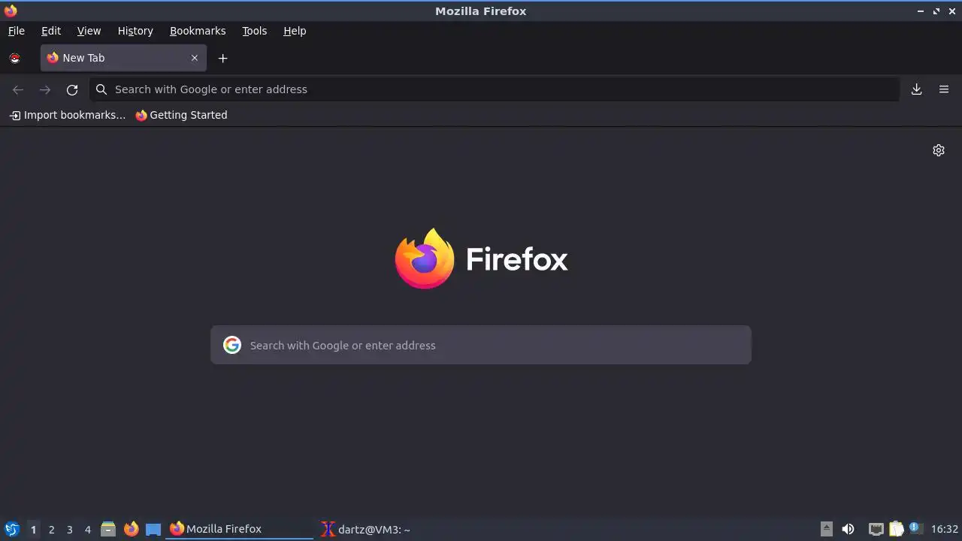Click the show desktop icon in taskbar
The image size is (962, 541).
point(153,529)
